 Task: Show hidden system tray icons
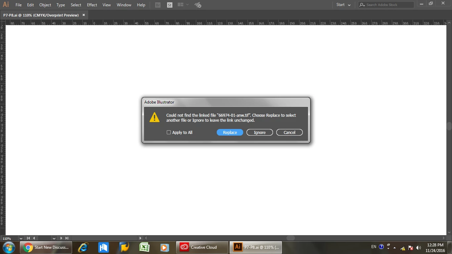coord(394,248)
